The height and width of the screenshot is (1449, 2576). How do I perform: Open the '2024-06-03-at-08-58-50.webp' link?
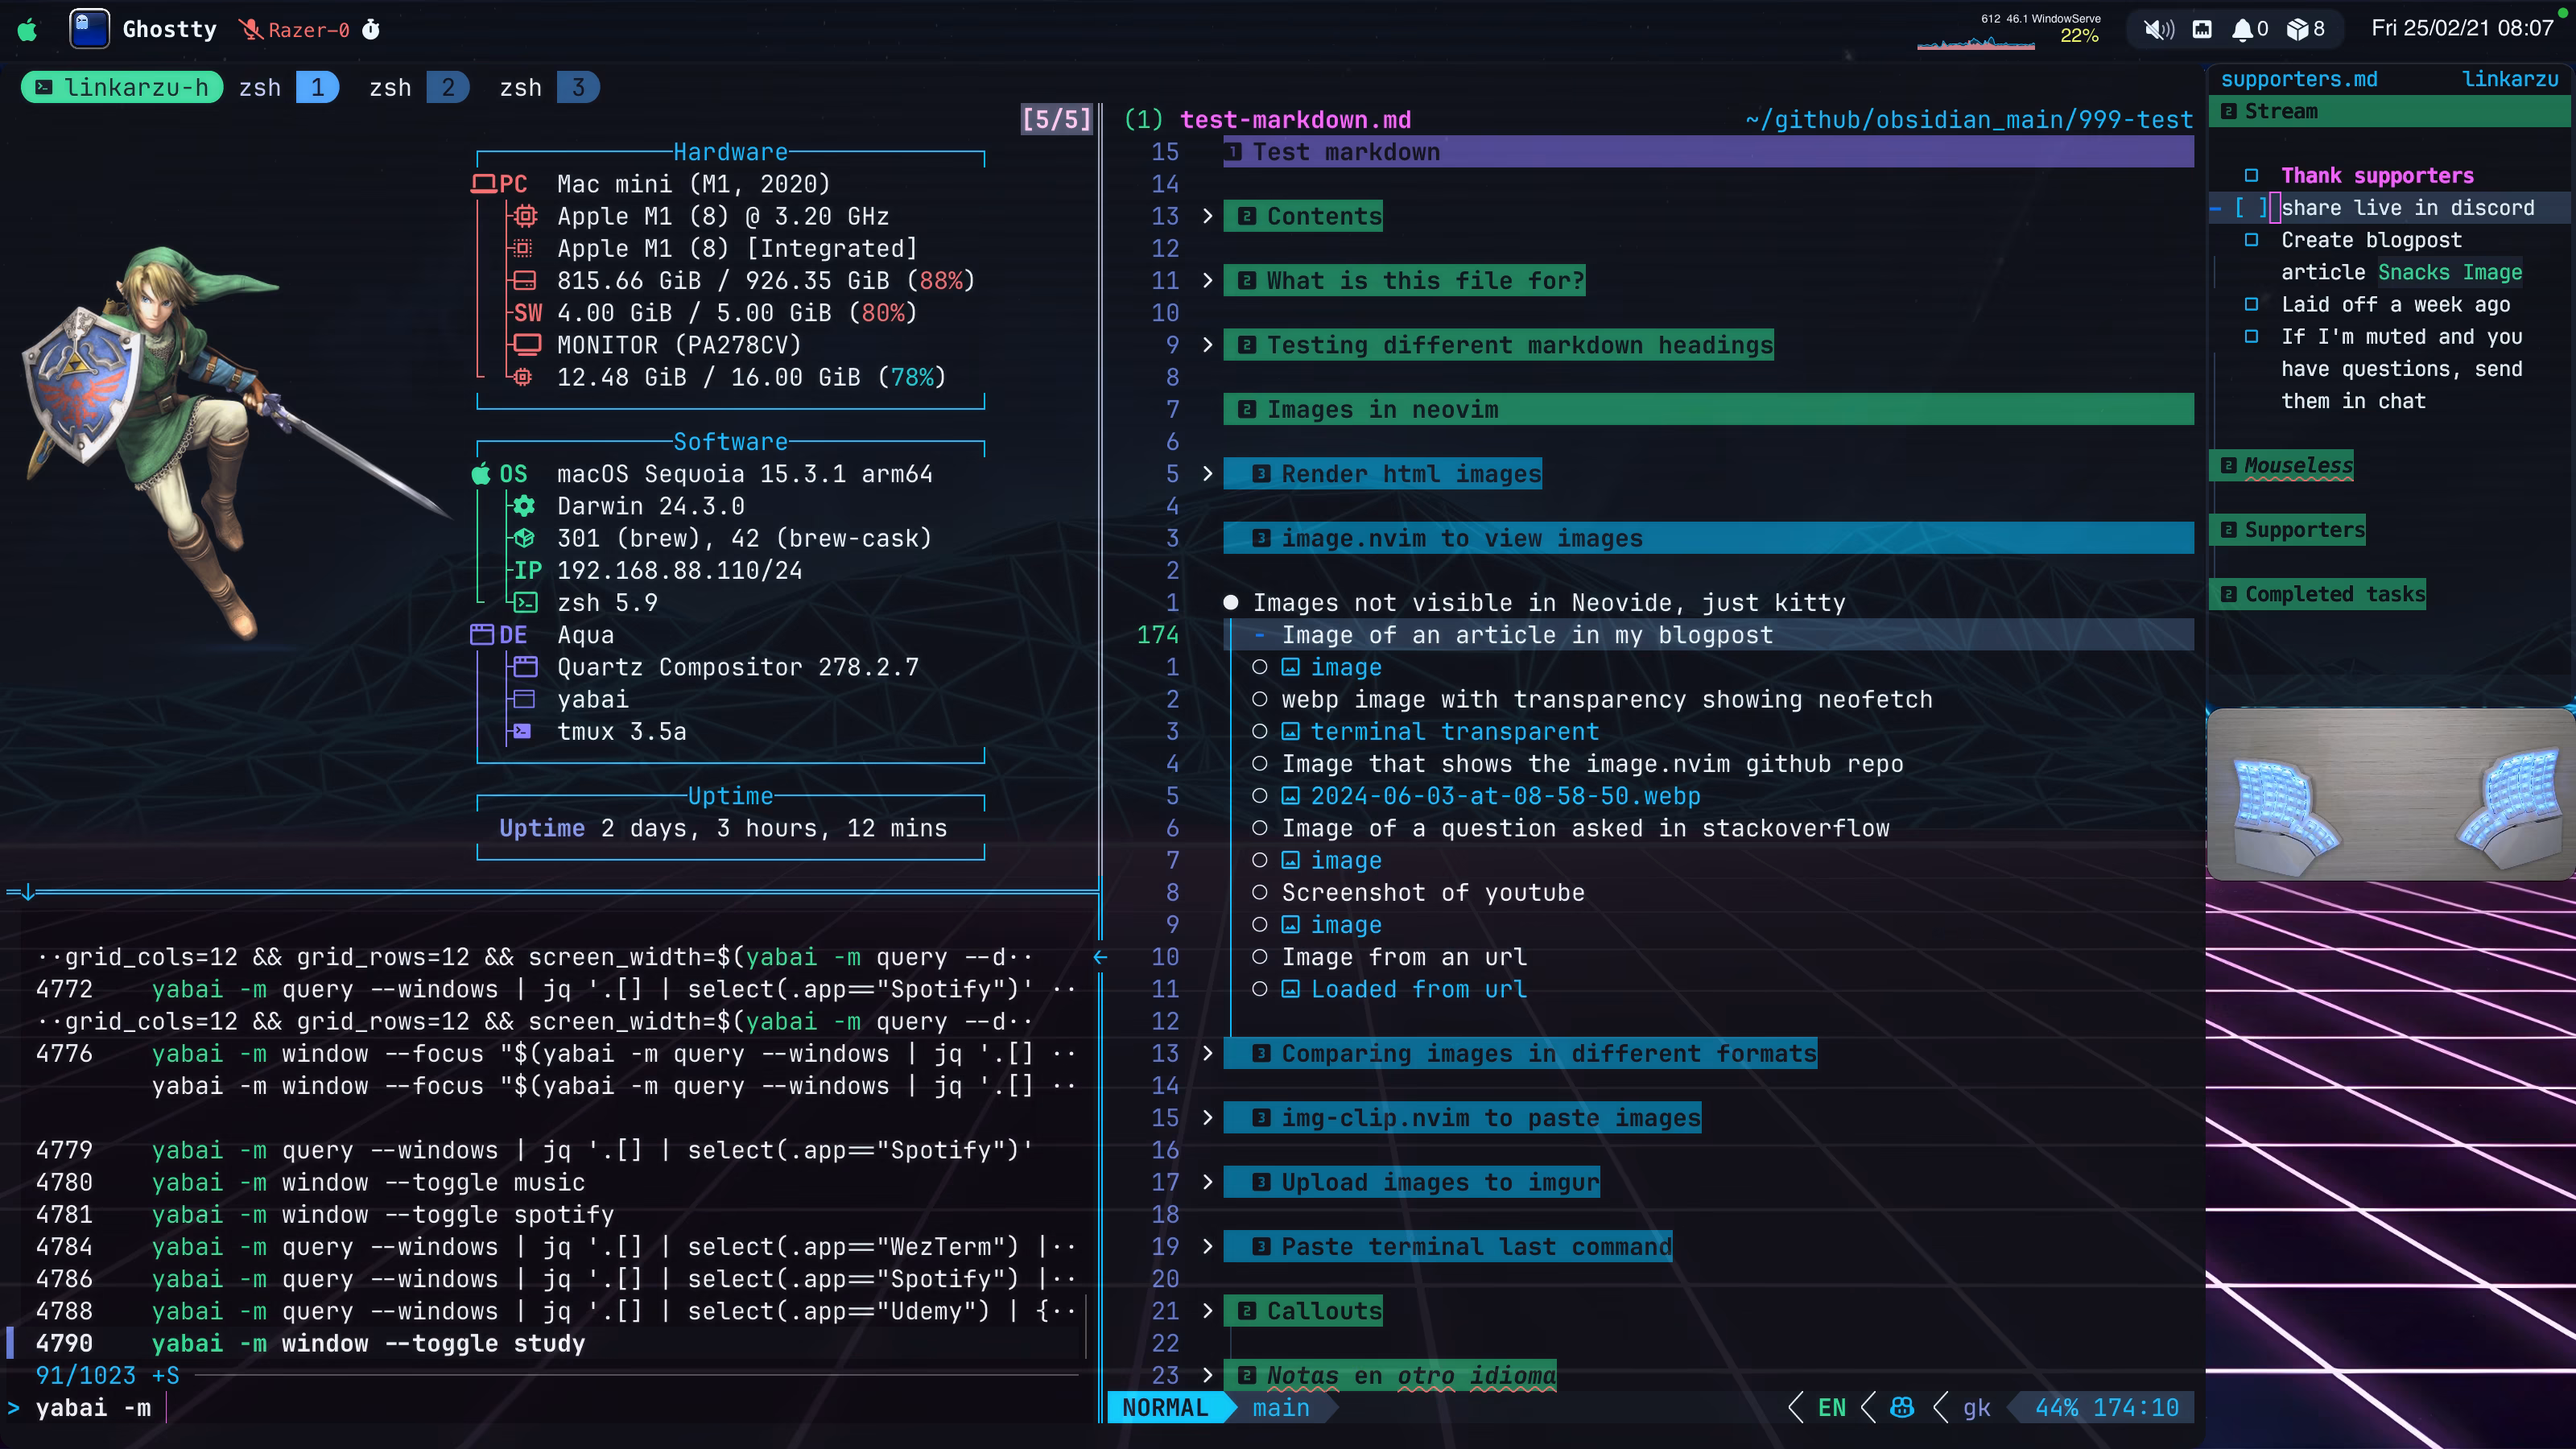[x=1505, y=796]
